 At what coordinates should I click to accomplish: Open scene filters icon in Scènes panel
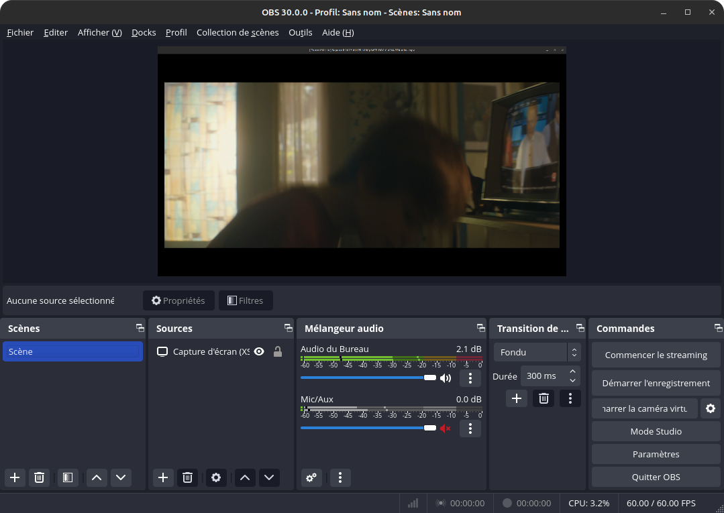click(67, 477)
